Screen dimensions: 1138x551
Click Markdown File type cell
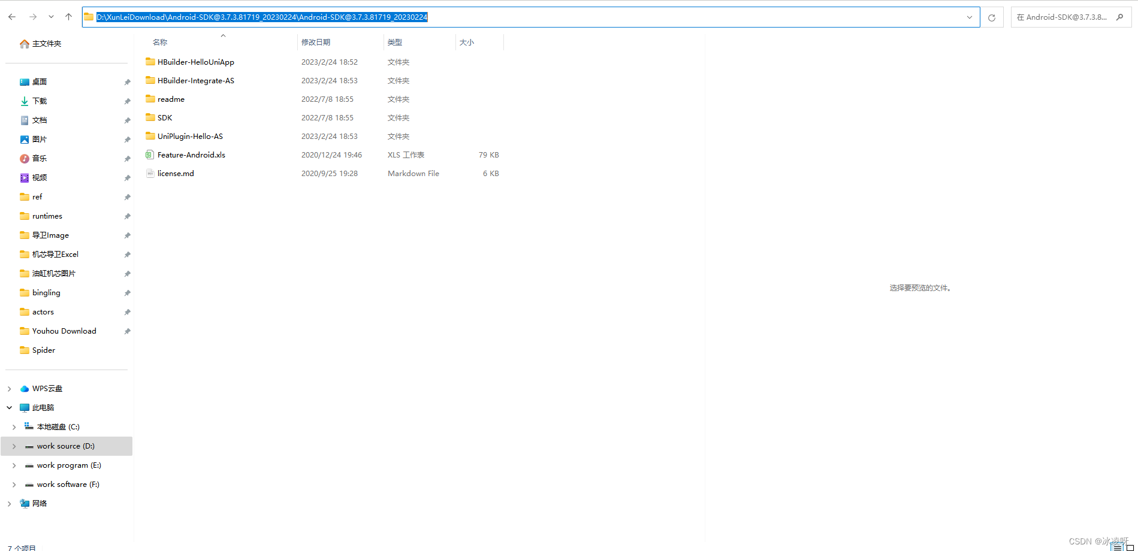pyautogui.click(x=413, y=173)
